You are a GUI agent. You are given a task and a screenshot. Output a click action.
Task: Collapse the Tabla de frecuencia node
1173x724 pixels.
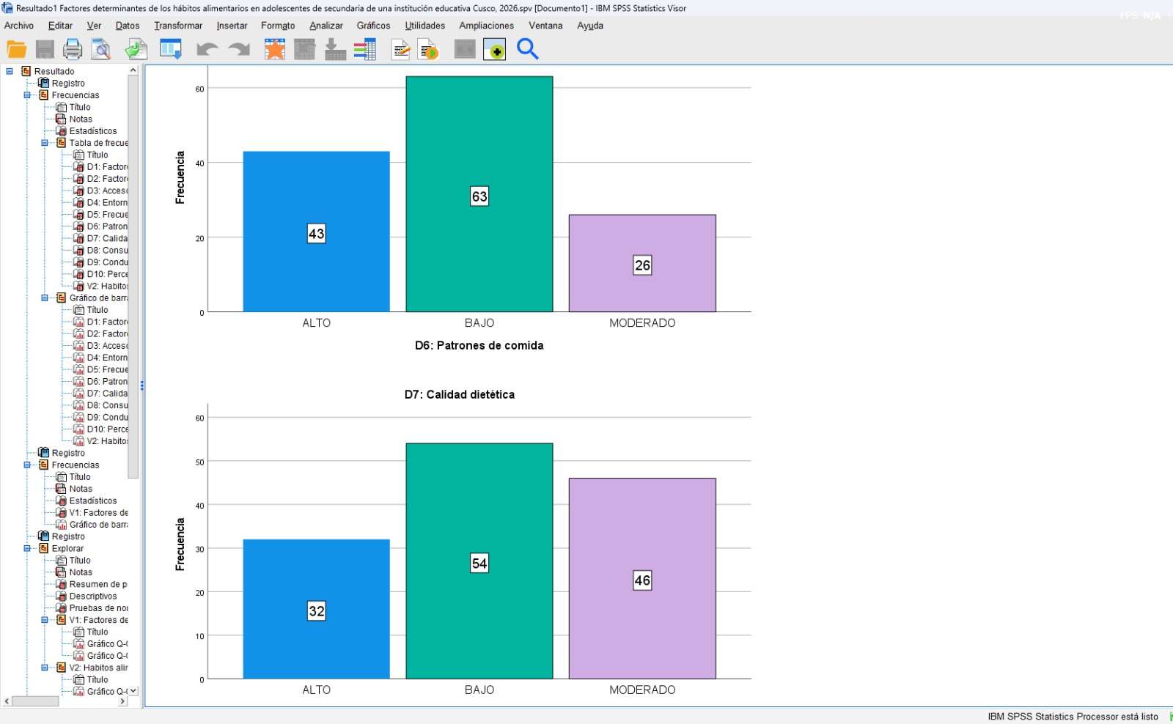tap(45, 143)
